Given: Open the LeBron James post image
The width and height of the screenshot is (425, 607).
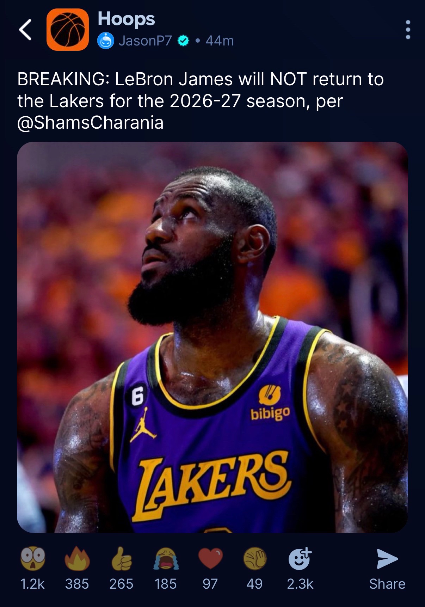Looking at the screenshot, I should [x=212, y=337].
